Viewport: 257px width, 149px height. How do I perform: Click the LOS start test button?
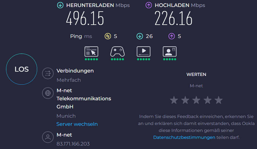[x=22, y=69]
